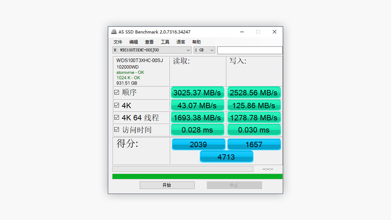Click the stornvme - OK driver status

[130, 72]
